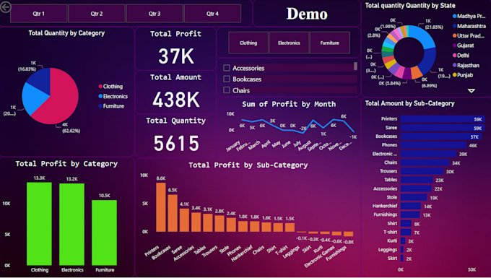Click Madhya Pradesh legend marker
The width and height of the screenshot is (491, 278).
coord(454,17)
